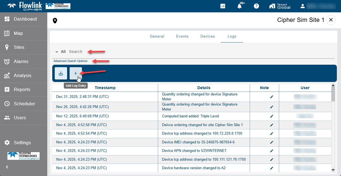Switch to the General tab
341x176 pixels.
point(157,36)
